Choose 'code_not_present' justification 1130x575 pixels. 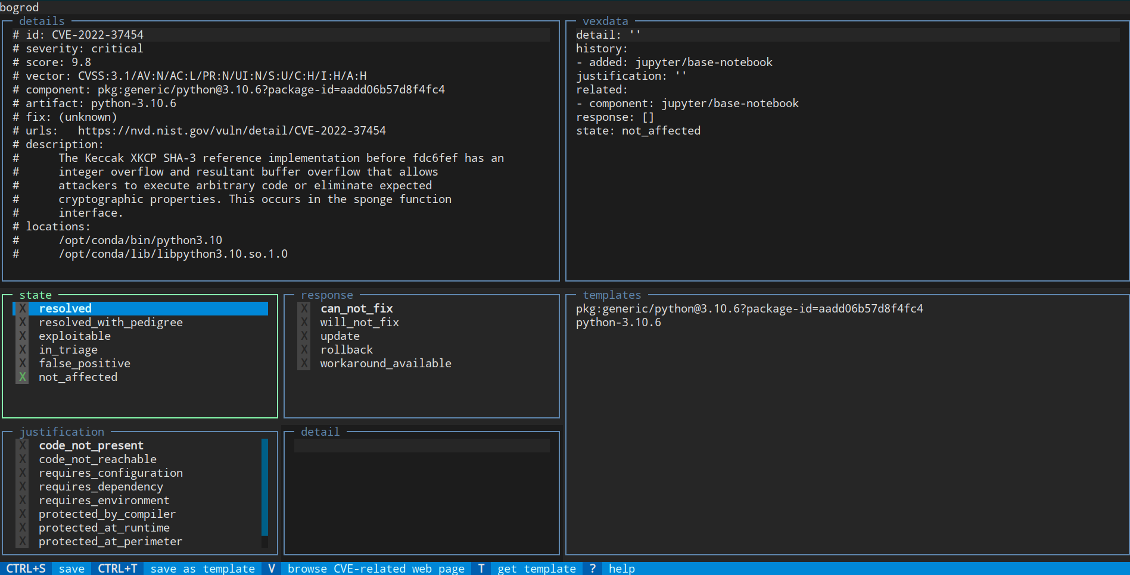coord(91,445)
